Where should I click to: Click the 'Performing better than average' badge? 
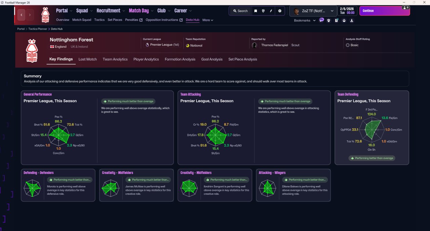coord(372,158)
